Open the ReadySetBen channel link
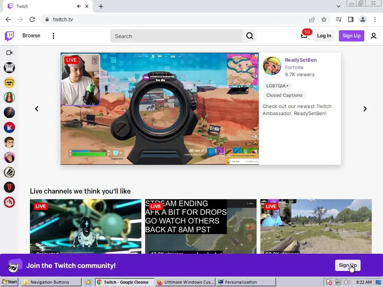Image resolution: width=383 pixels, height=287 pixels. pyautogui.click(x=301, y=60)
